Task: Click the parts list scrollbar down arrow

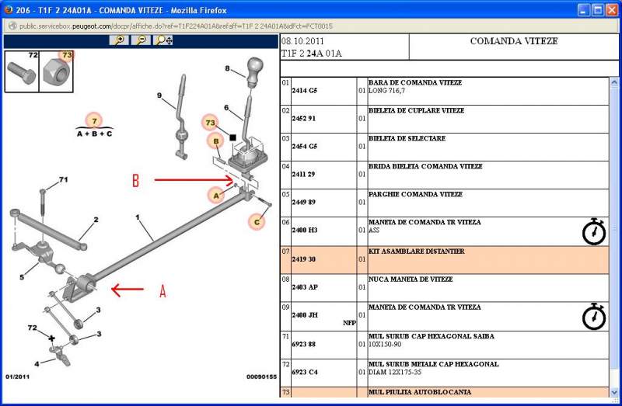Action: 613,393
